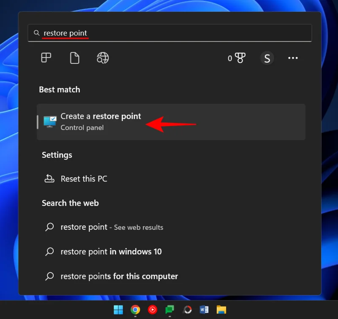The height and width of the screenshot is (319, 338).
Task: Open account options from the S avatar
Action: point(267,58)
